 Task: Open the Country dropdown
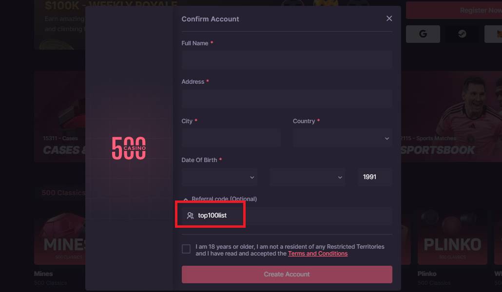[342, 138]
